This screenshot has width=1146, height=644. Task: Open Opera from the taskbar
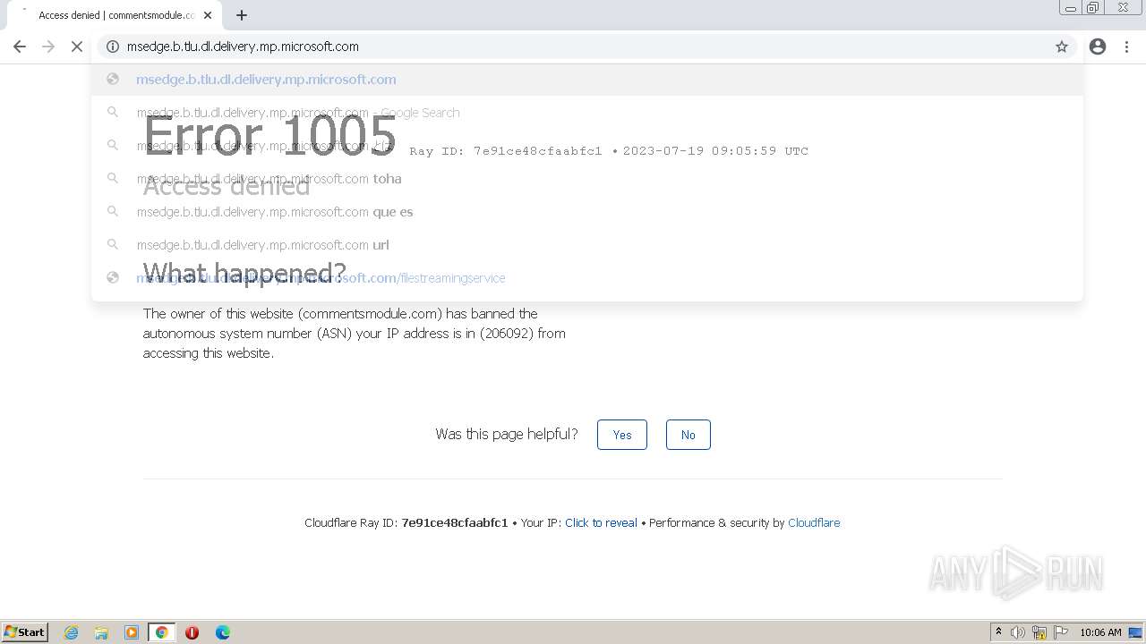click(192, 632)
